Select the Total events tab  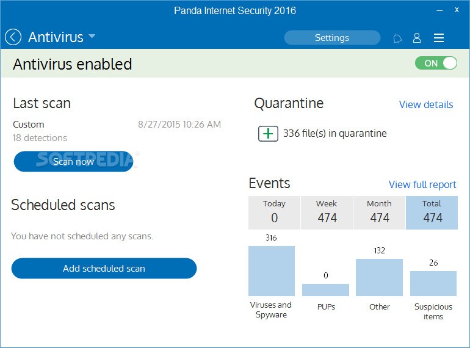(432, 212)
